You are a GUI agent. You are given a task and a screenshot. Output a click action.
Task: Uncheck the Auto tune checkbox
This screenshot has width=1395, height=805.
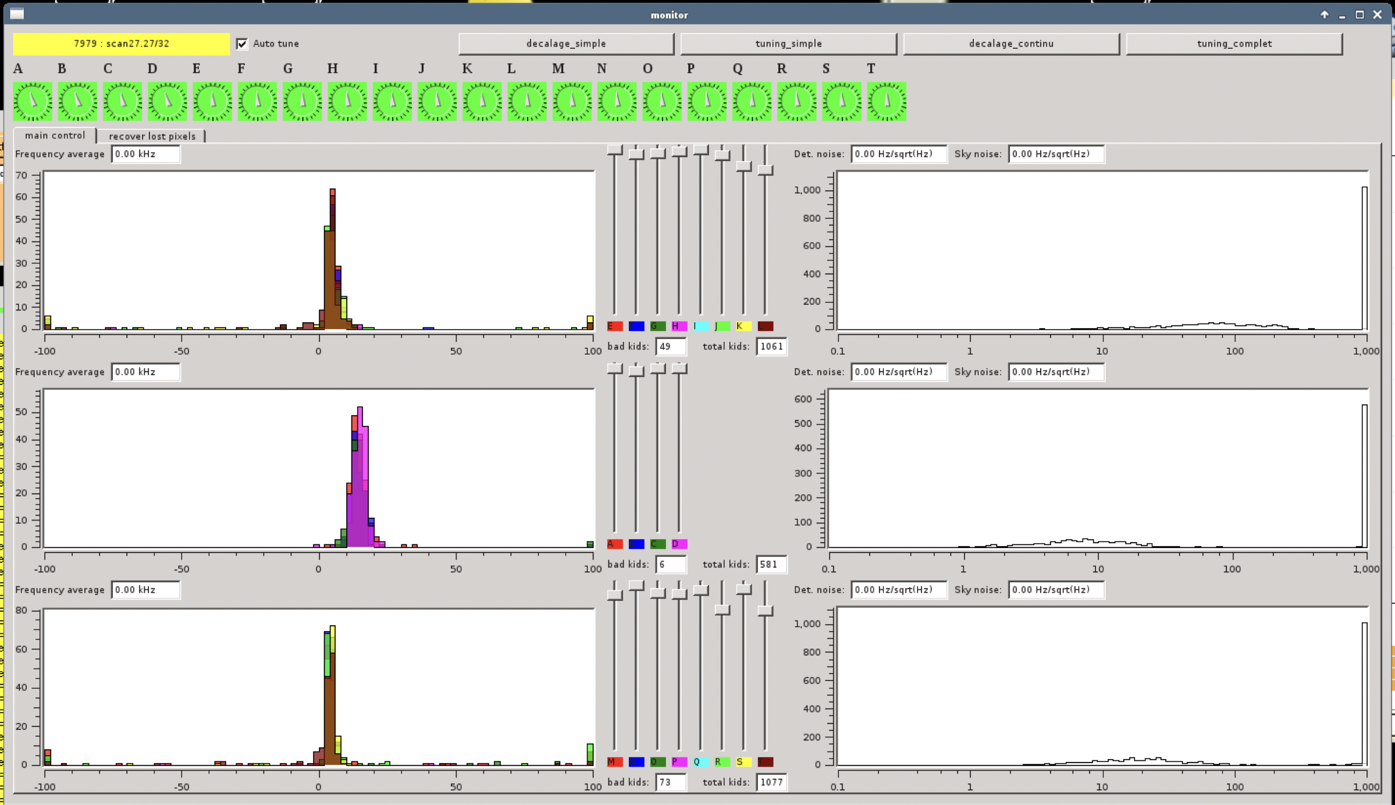[242, 44]
